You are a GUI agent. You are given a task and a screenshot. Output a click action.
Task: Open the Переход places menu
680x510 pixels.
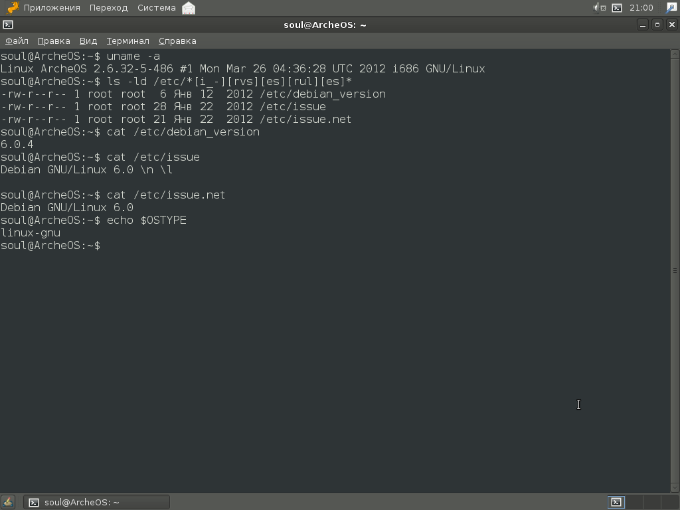pos(108,8)
